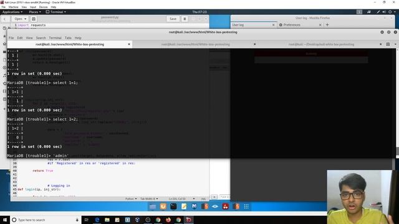Click the Windows search box 'Type here to search'
Viewport: 399px width, 224px height.
pyautogui.click(x=46, y=220)
